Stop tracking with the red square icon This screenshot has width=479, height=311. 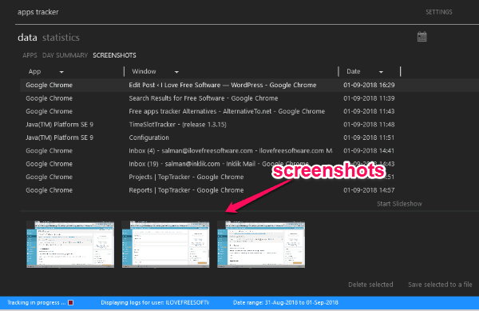(x=70, y=302)
